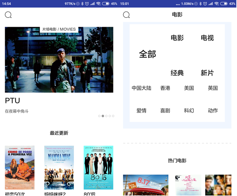Open the 8.17 hot movie poster

[146, 185]
